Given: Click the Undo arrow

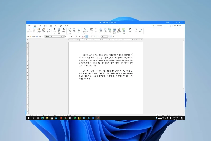Looking at the screenshot, I should 40,37.
